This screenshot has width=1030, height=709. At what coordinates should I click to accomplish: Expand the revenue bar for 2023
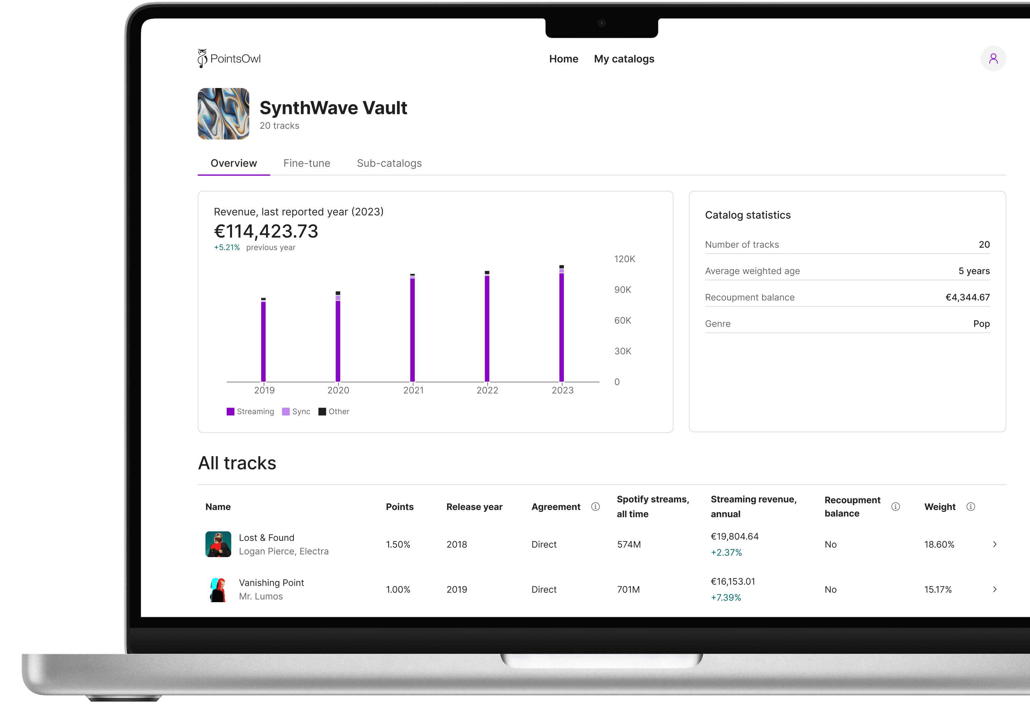tap(562, 325)
